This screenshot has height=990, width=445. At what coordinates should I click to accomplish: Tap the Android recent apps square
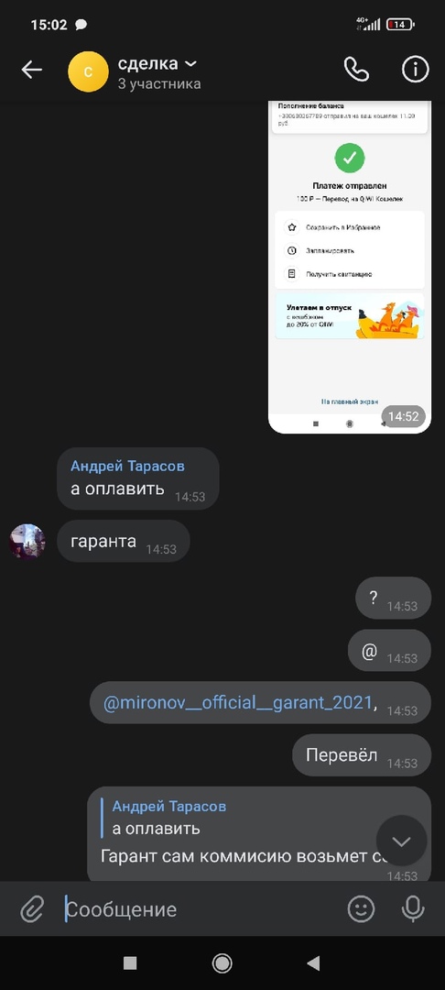130,962
